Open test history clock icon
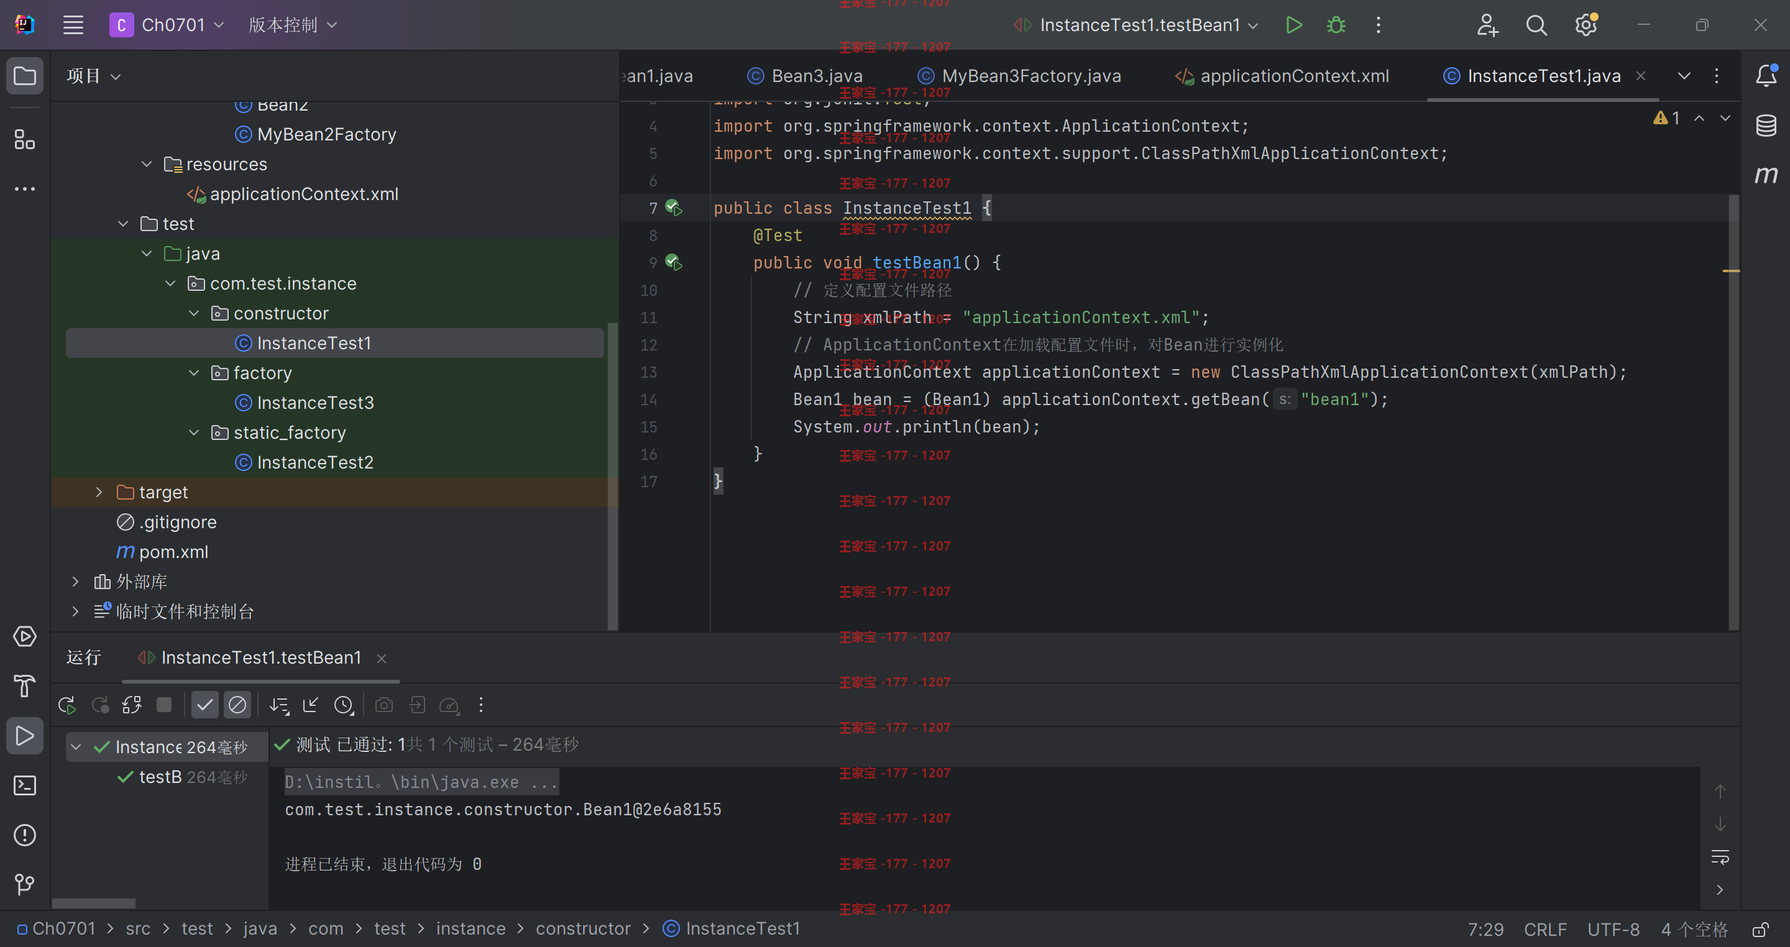Image resolution: width=1790 pixels, height=947 pixels. coord(344,705)
